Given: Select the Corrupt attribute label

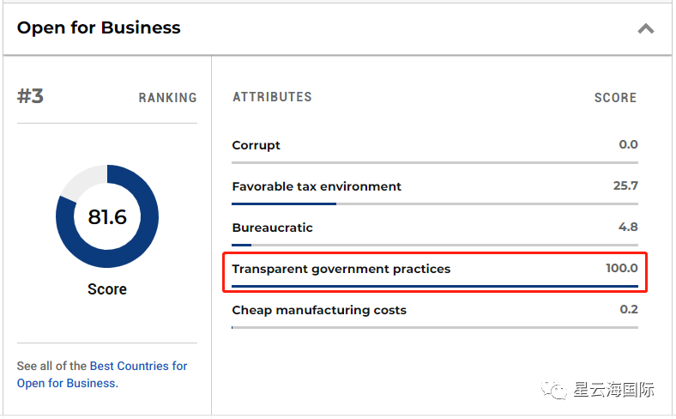Looking at the screenshot, I should 256,145.
